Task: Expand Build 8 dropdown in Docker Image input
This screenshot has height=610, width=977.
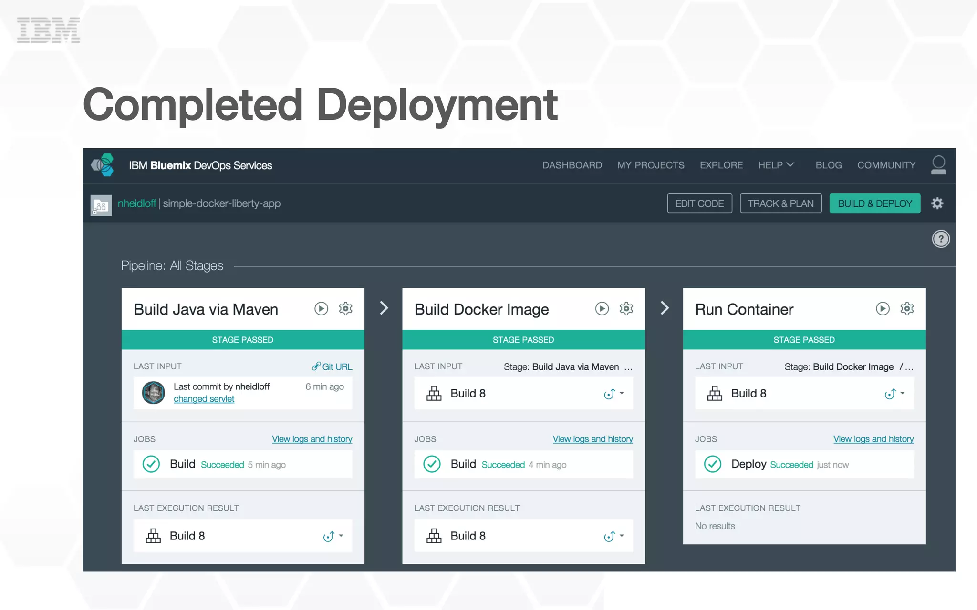Action: click(x=622, y=394)
